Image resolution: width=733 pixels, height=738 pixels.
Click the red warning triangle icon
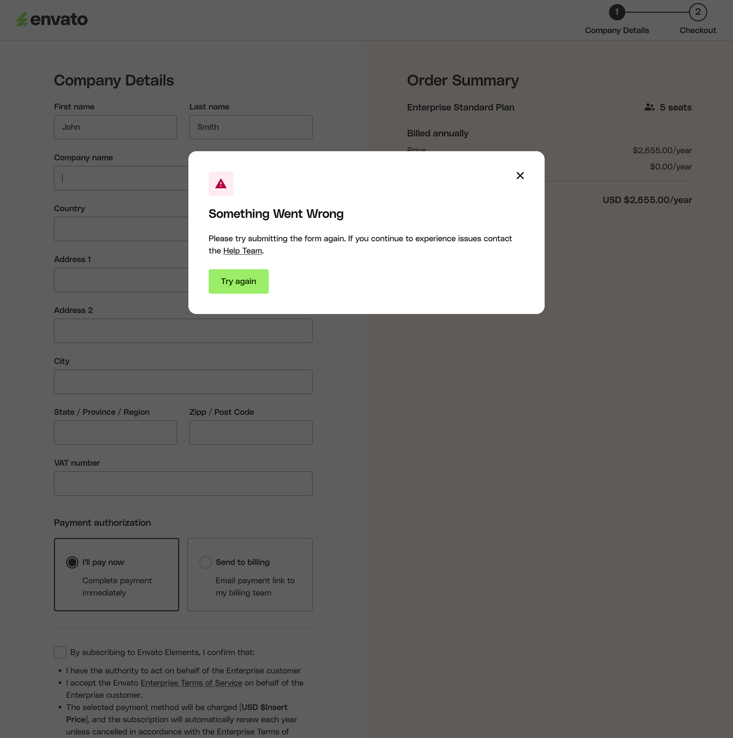tap(221, 184)
